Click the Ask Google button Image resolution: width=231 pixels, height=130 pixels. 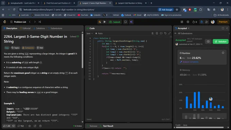coord(165,10)
